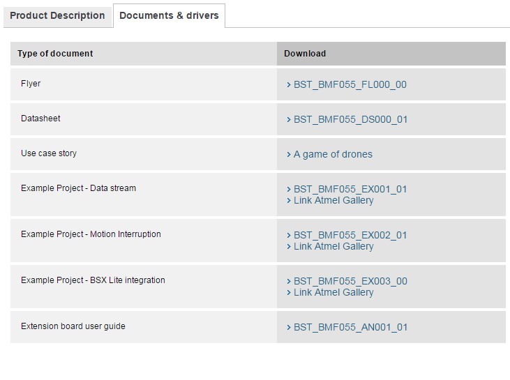Select 'Extension board user guide' row label

pos(73,326)
